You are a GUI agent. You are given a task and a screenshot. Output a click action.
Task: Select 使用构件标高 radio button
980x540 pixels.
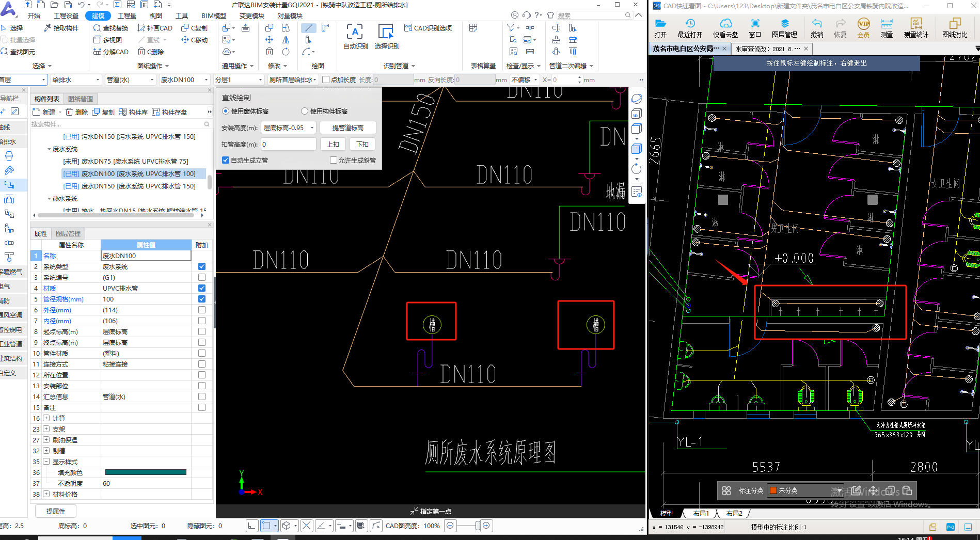coord(305,111)
